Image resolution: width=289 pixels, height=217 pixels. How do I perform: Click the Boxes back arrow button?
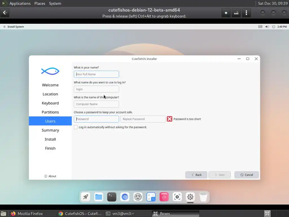click(x=5, y=13)
